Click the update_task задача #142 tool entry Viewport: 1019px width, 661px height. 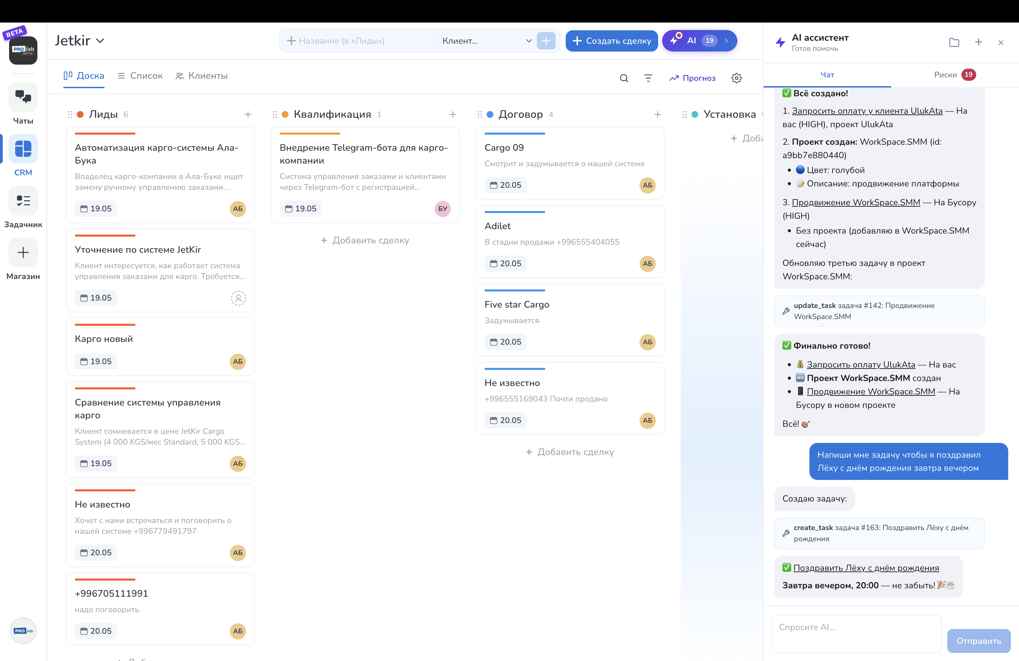click(x=879, y=311)
